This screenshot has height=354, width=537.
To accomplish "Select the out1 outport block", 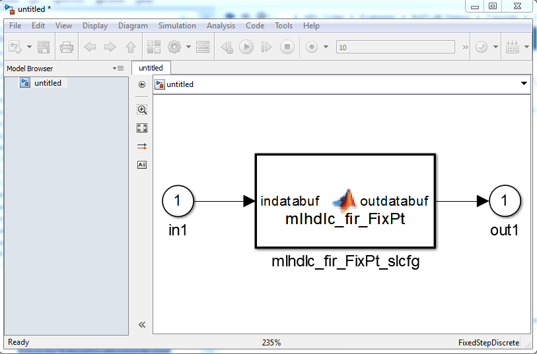I will click(x=505, y=201).
